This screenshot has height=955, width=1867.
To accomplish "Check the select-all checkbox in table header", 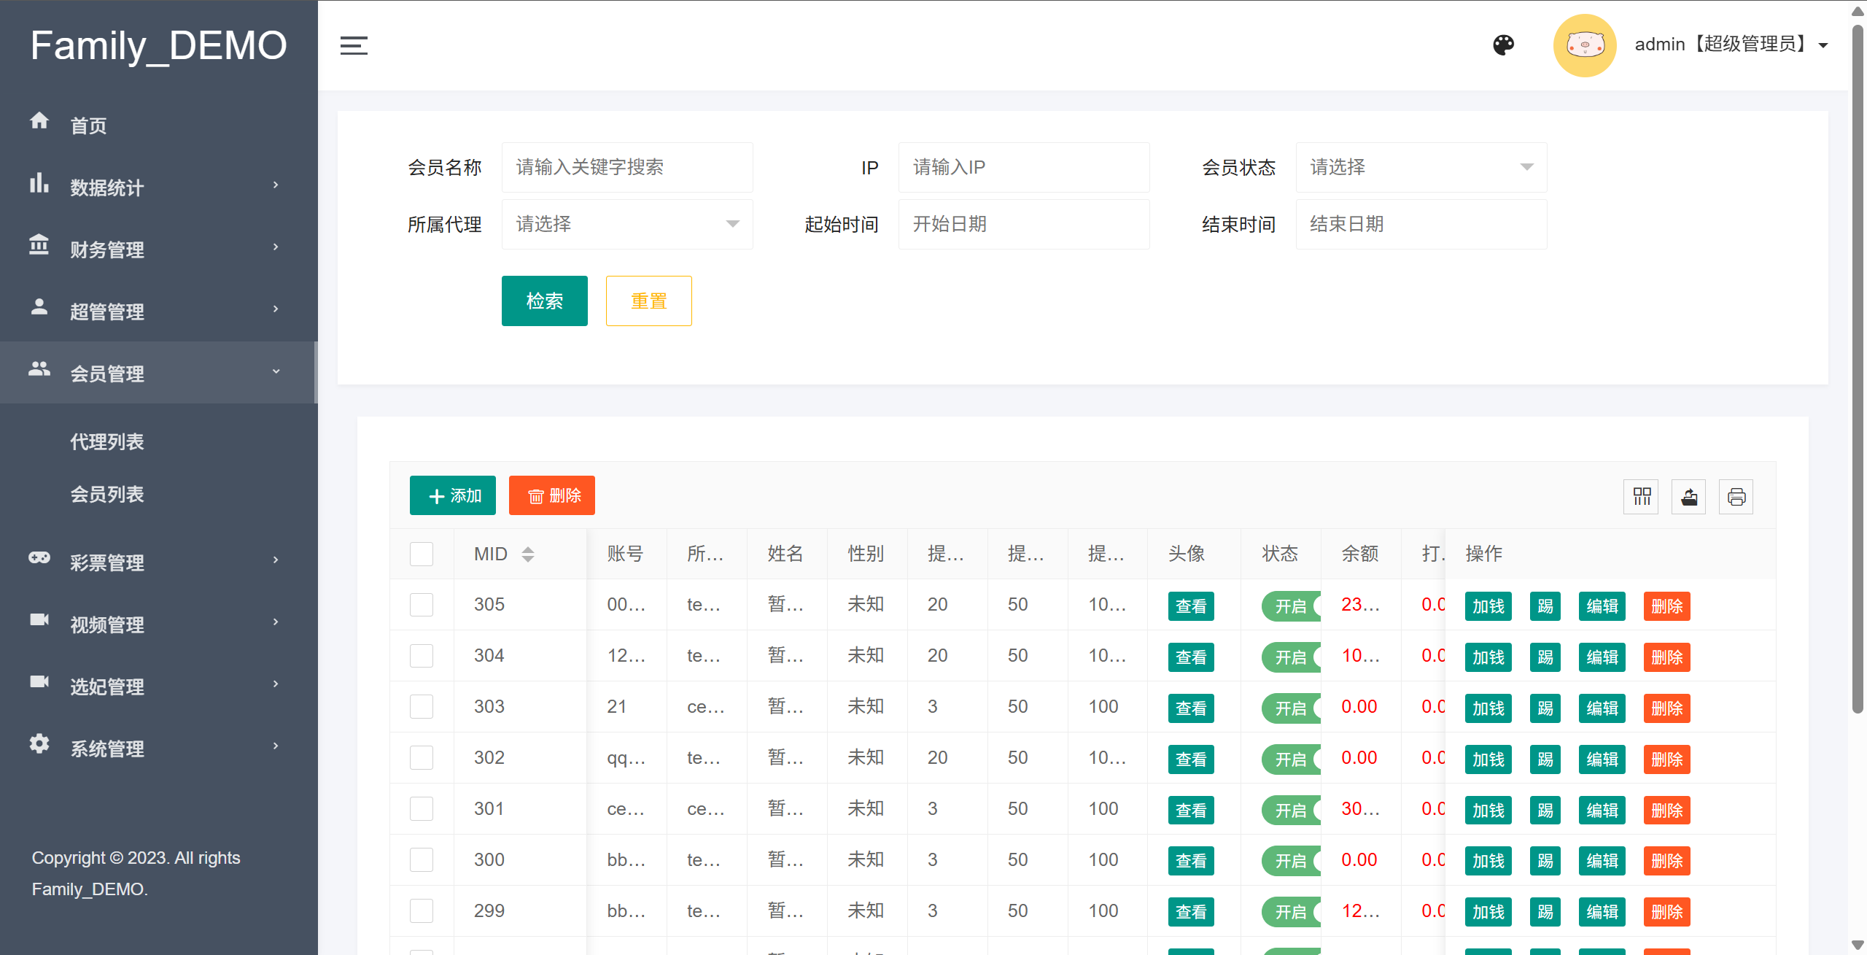I will tap(422, 554).
